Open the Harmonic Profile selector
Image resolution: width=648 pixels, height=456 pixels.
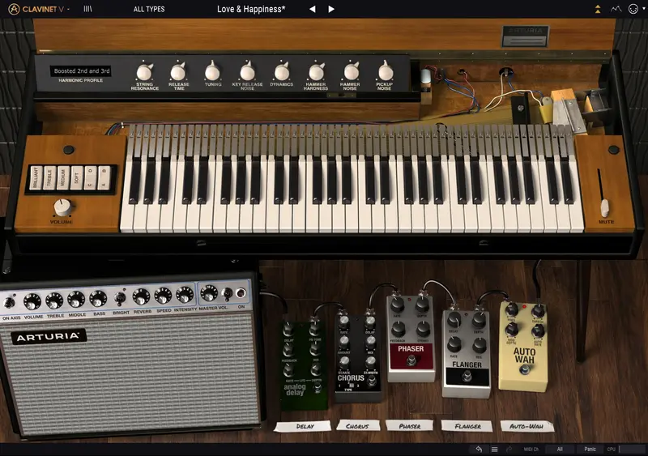[82, 71]
